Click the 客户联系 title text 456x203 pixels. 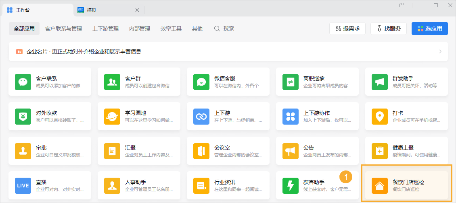pos(46,78)
